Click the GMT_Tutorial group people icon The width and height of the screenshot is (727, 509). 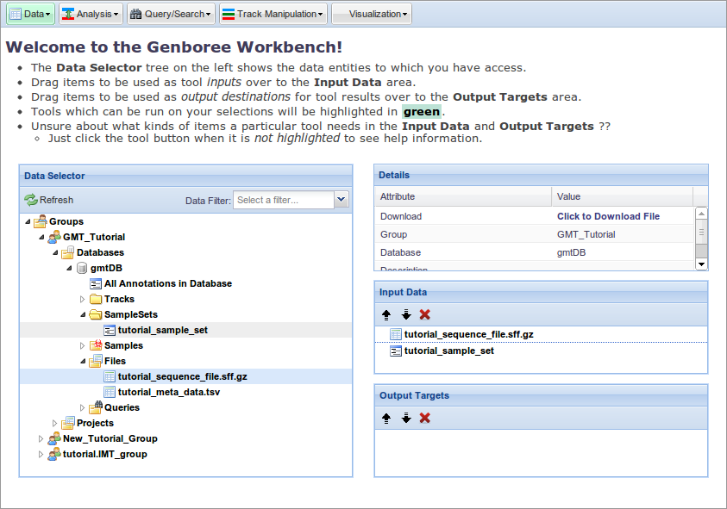click(54, 237)
